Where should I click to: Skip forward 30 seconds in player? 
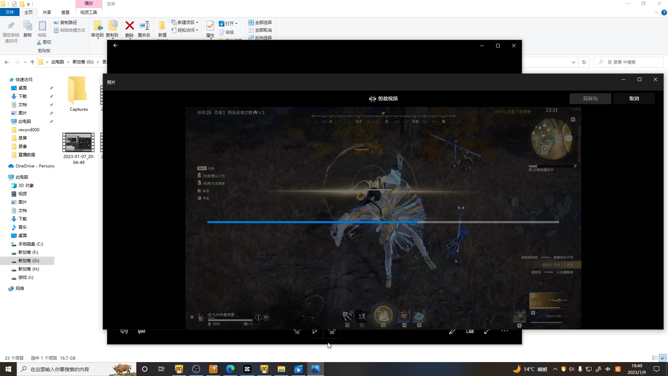pos(332,331)
